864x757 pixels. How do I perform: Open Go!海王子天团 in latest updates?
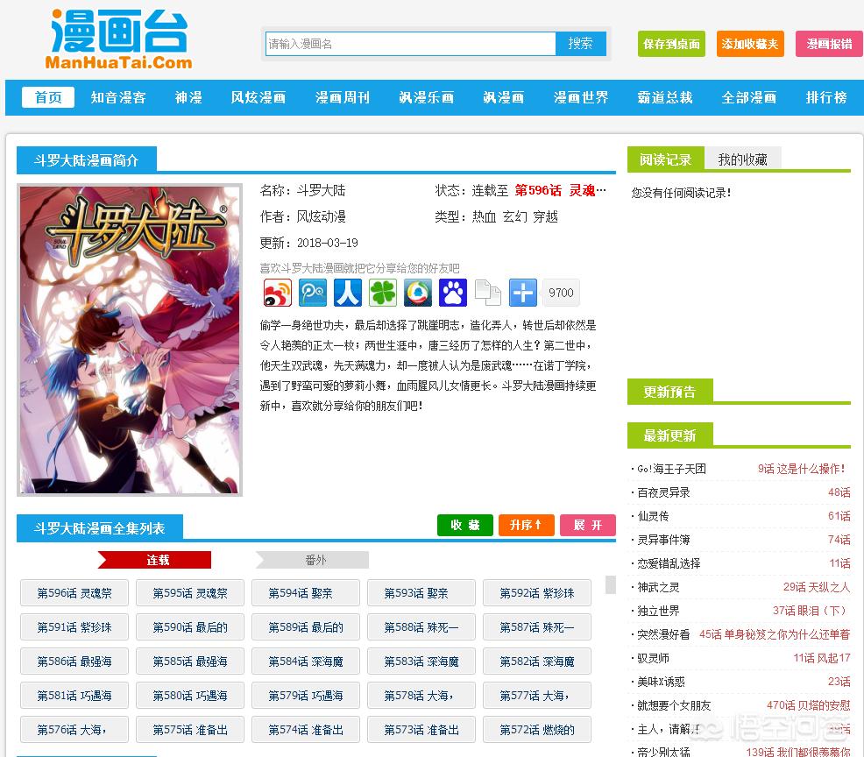[x=672, y=469]
